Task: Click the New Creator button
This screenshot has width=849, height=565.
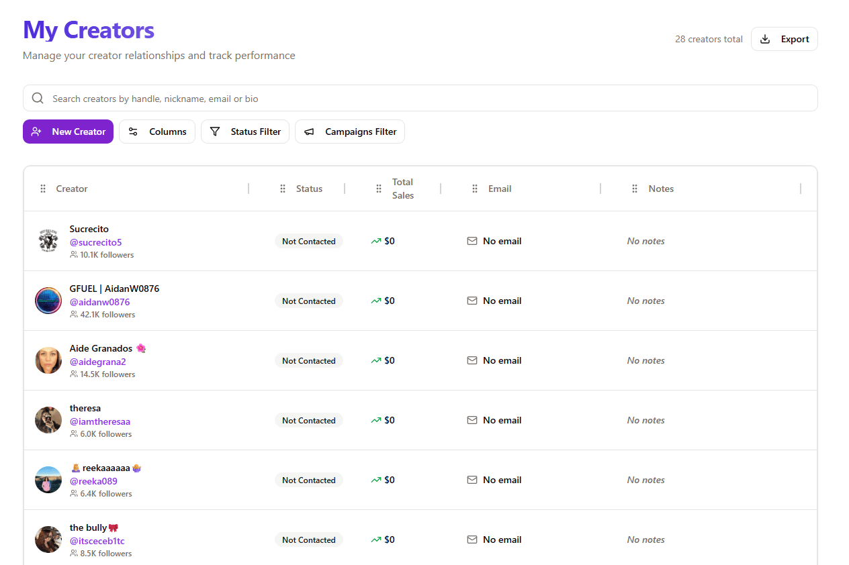Action: coord(68,132)
